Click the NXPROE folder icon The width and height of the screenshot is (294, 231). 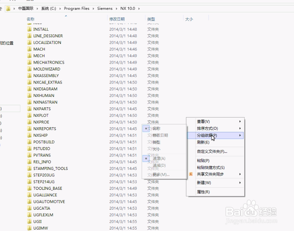(29, 122)
